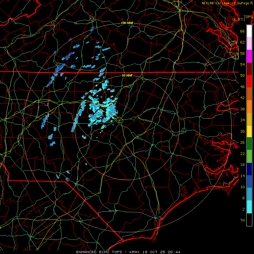Image resolution: width=254 pixels, height=254 pixels.
Task: Click the bright red legend swatch
Action: 249,82
